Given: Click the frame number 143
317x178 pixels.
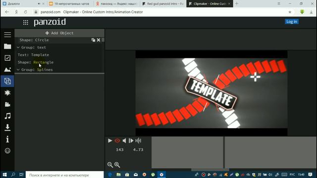Looking at the screenshot, I should (x=120, y=150).
